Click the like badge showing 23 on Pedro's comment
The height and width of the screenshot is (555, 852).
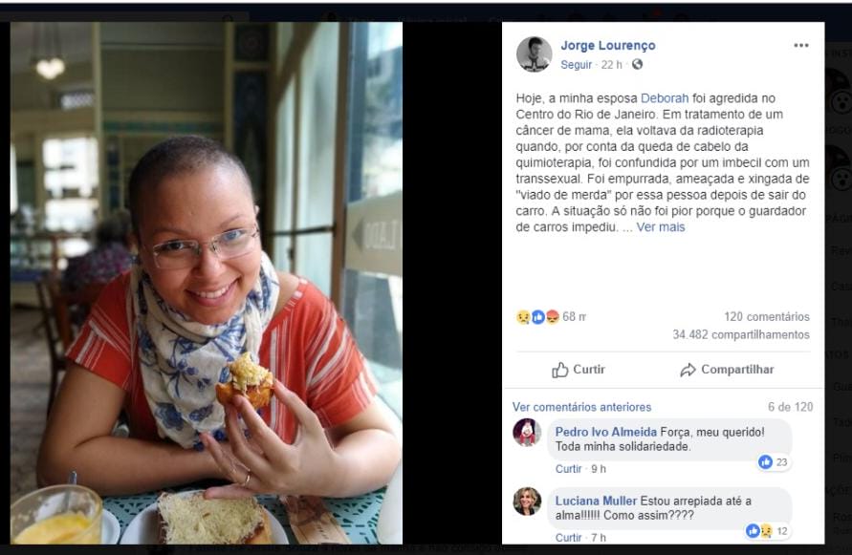click(x=774, y=461)
